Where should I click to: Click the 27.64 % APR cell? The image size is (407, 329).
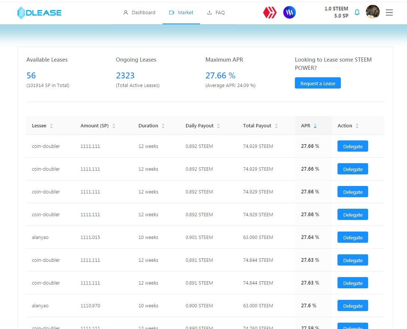point(310,237)
